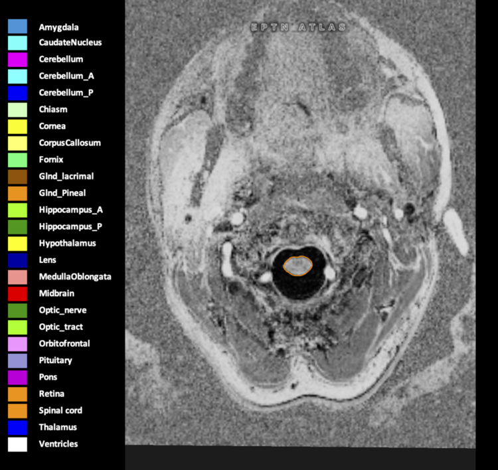Select the "Cerebellum_A" label text
This screenshot has width=498, height=470.
tap(66, 76)
